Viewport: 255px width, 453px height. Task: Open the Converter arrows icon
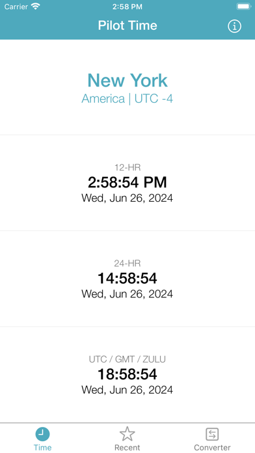click(x=212, y=434)
